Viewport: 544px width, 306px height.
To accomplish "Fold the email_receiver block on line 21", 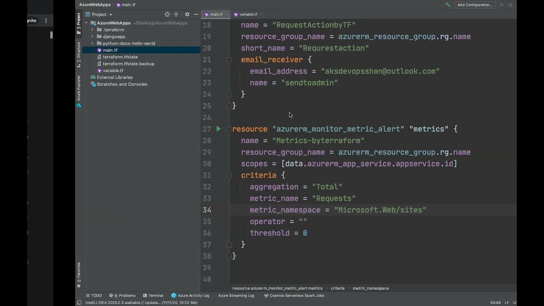I will tap(229, 60).
